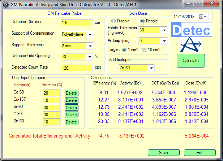Viewport: 223px width, 161px height.
Task: Click Y-90 DCF value 1.162E-006
Action: (164, 114)
